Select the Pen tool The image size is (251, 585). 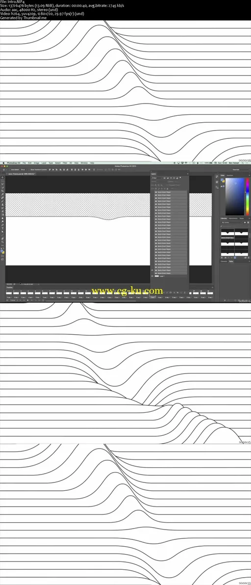click(x=2, y=225)
